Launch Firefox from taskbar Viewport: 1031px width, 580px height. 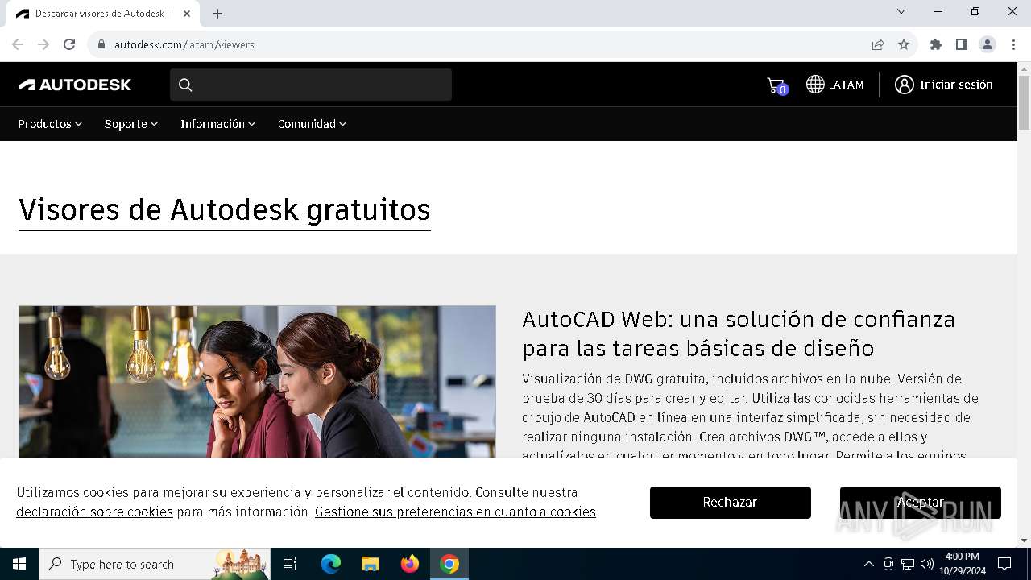[410, 564]
